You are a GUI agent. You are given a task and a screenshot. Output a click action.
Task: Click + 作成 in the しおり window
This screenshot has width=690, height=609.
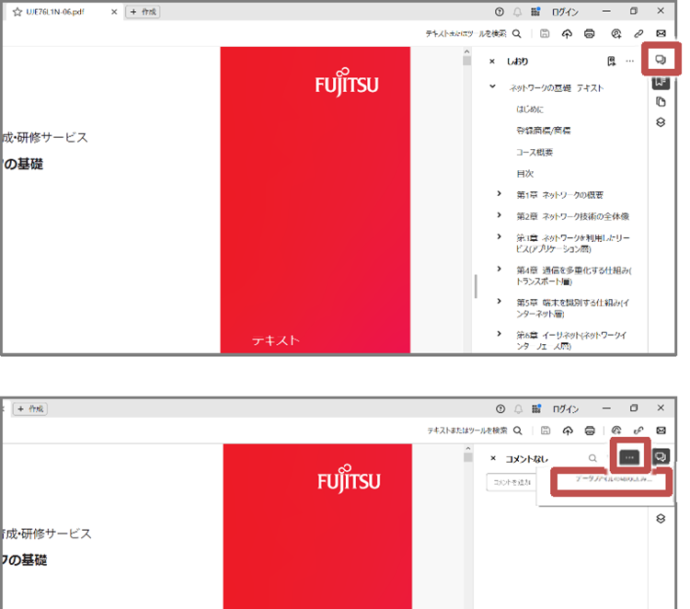pos(143,12)
